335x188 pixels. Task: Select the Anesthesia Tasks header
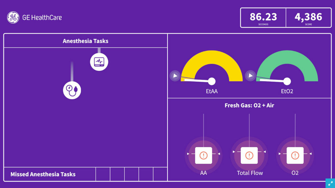pyautogui.click(x=85, y=41)
